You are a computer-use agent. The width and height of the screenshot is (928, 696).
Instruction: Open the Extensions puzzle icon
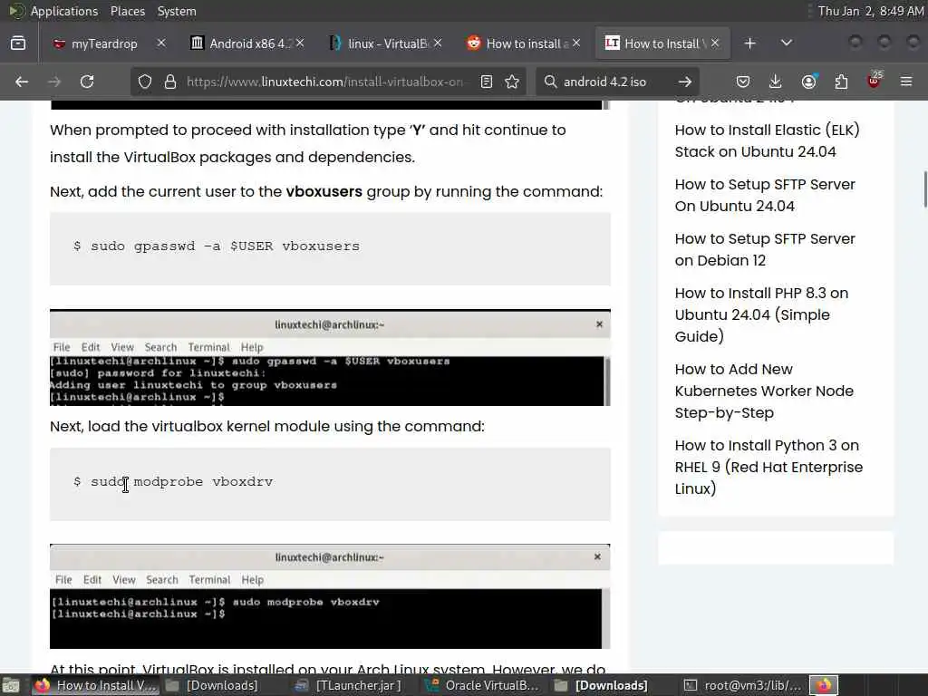[x=841, y=82]
